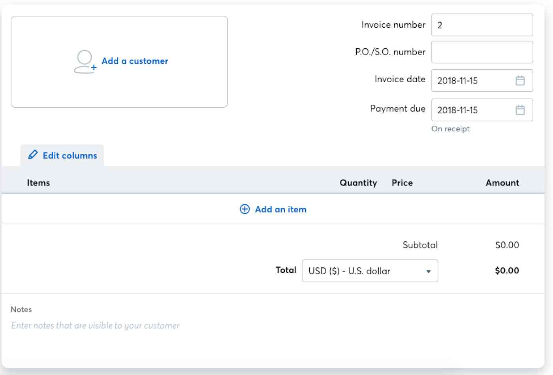Click the Amount column header
Screen dimensions: 553x375
(502, 183)
